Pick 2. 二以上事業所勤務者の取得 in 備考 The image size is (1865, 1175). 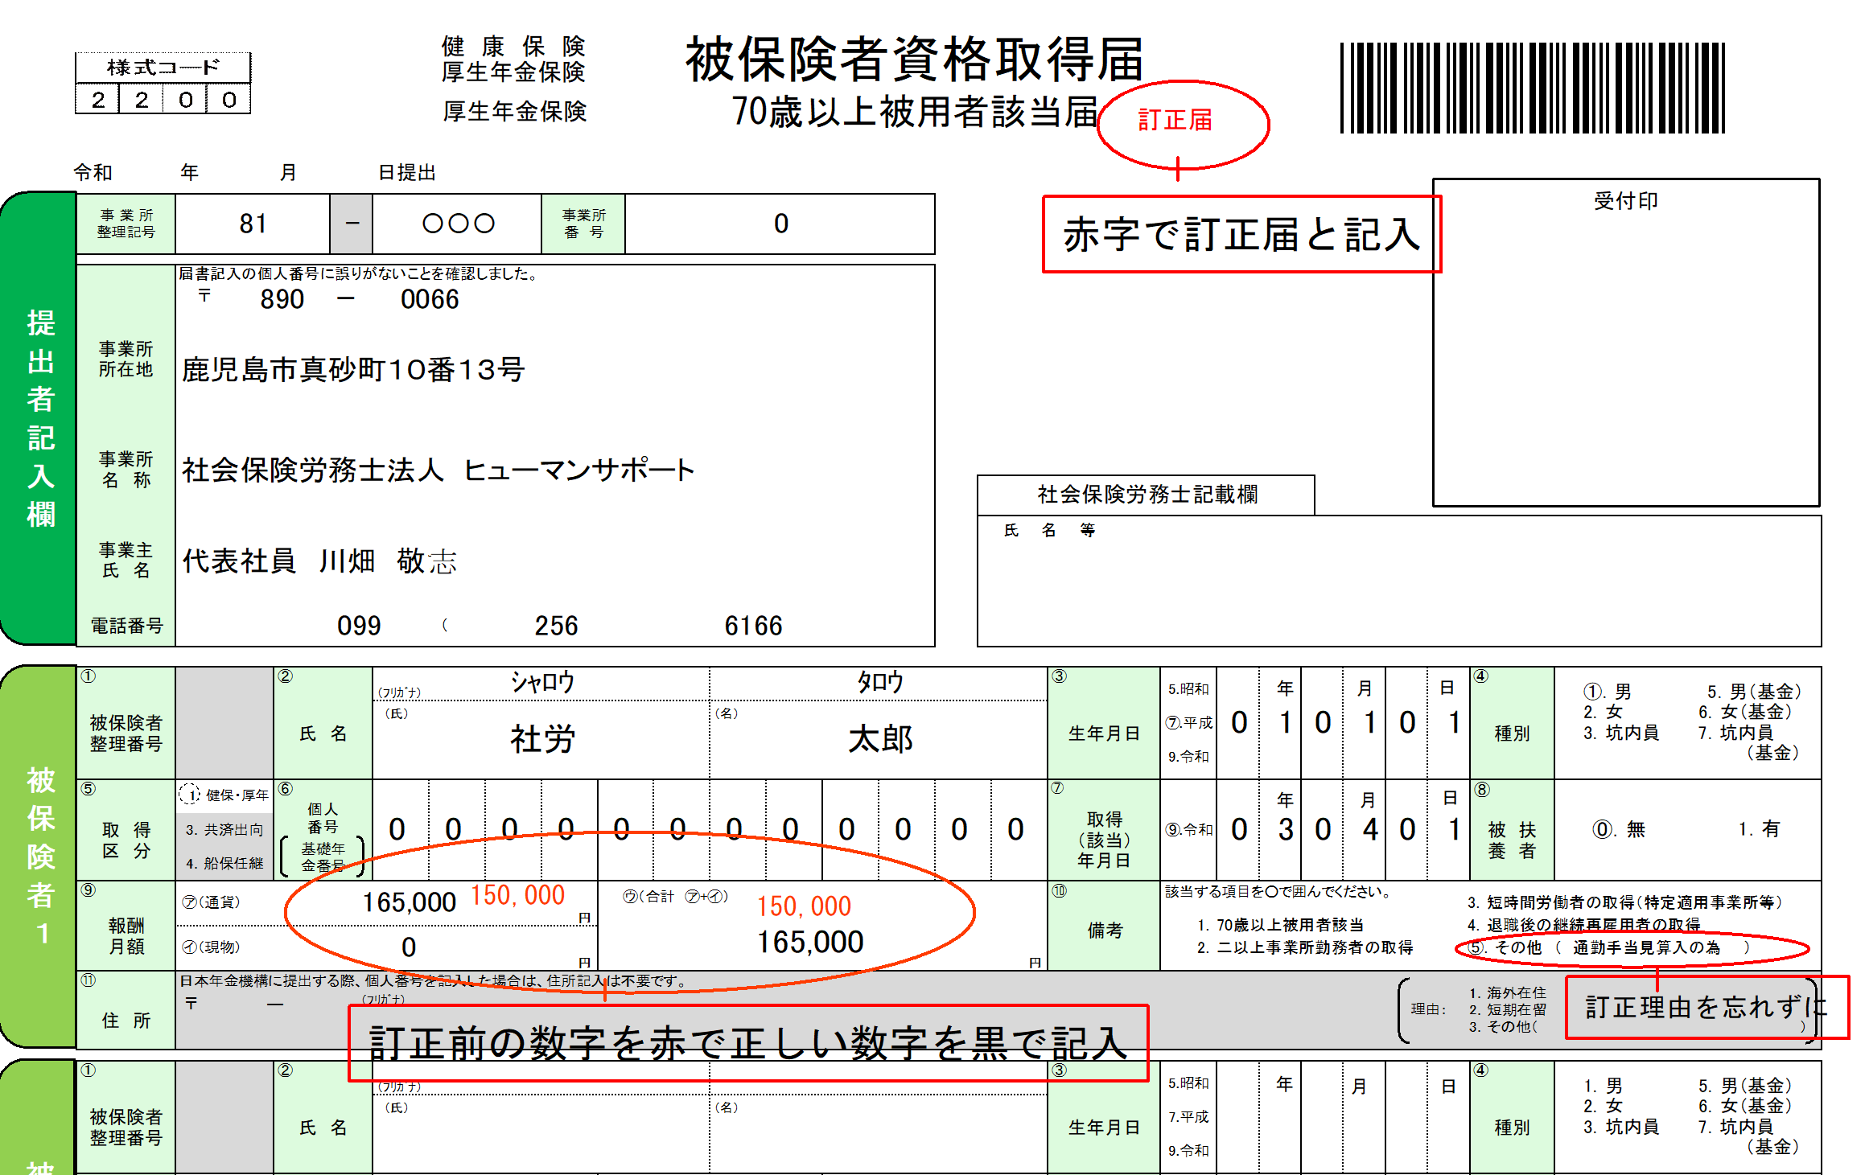point(1305,947)
